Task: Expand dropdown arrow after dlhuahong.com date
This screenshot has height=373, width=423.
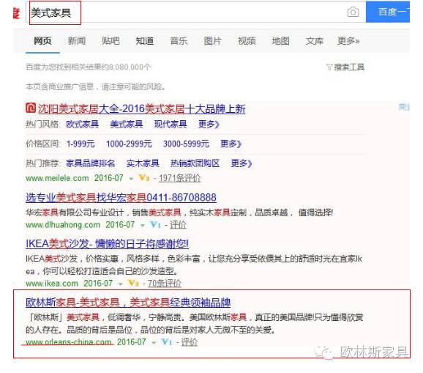Action: [x=143, y=225]
